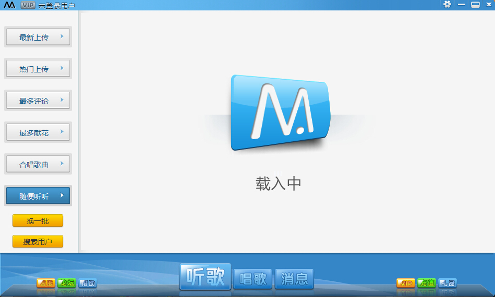This screenshot has height=297, width=495.
Task: Expand the 最多评论 category arrow
Action: [x=62, y=100]
